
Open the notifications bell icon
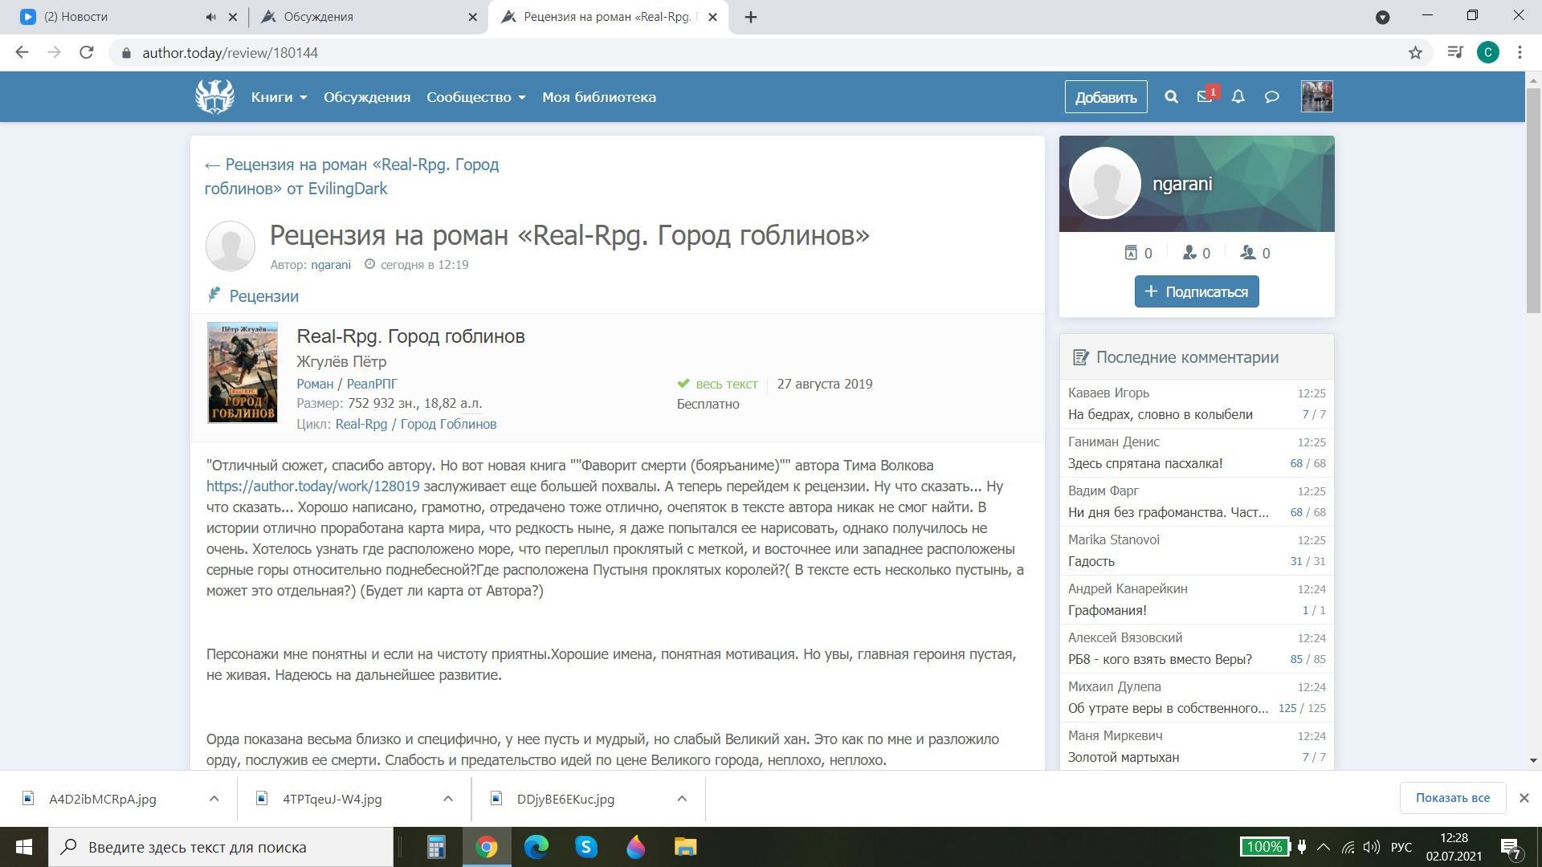pyautogui.click(x=1238, y=97)
